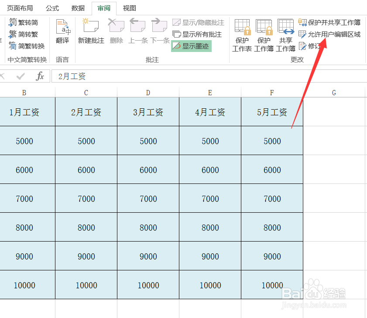367x318 pixels.
Task: Click the 繁转简 conversion icon
Action: coord(24,22)
